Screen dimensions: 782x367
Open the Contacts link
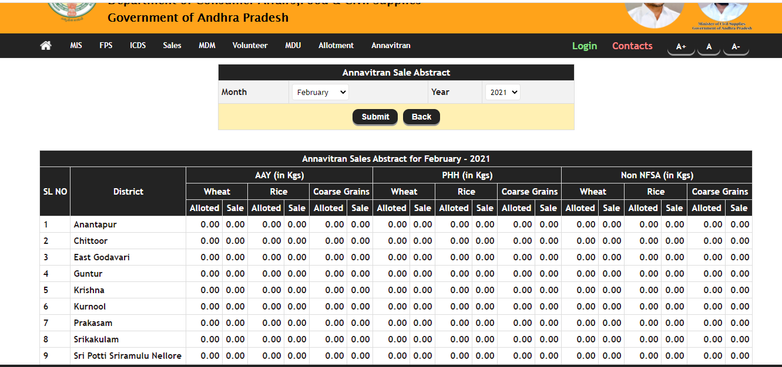tap(632, 46)
